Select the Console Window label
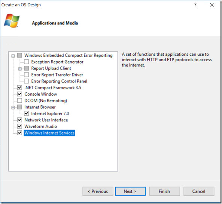 [41, 94]
